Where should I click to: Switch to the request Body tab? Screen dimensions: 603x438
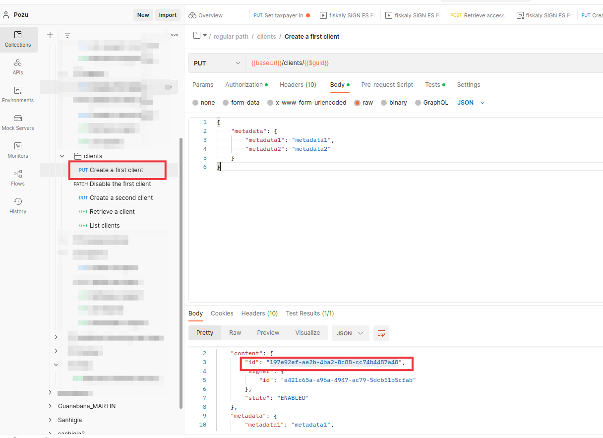[x=340, y=85]
